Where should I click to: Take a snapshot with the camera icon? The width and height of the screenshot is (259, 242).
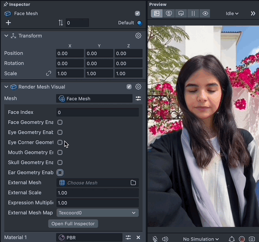[252, 239]
